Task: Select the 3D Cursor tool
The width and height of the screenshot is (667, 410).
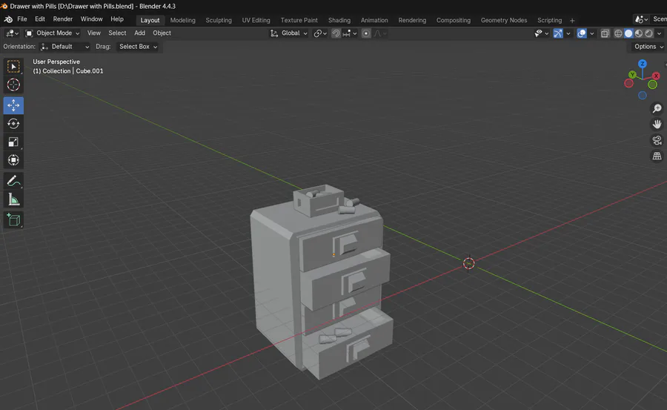Action: pos(13,85)
